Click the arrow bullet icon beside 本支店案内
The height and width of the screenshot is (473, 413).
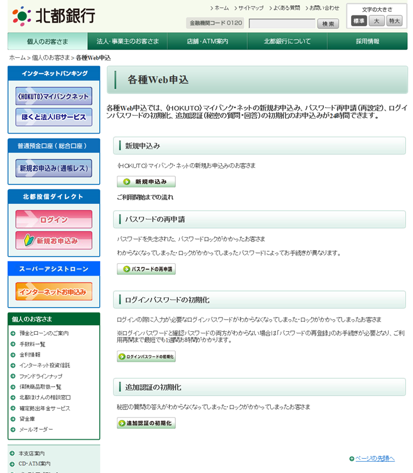(12, 453)
